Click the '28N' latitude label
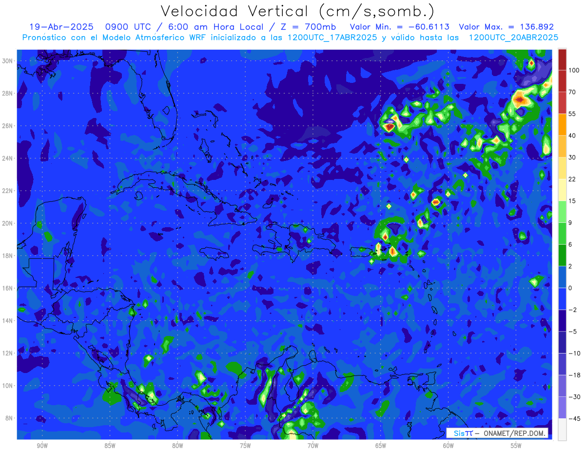This screenshot has height=452, width=585. pos(7,93)
